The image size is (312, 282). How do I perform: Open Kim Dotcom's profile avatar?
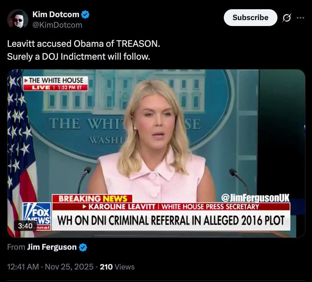click(x=18, y=19)
